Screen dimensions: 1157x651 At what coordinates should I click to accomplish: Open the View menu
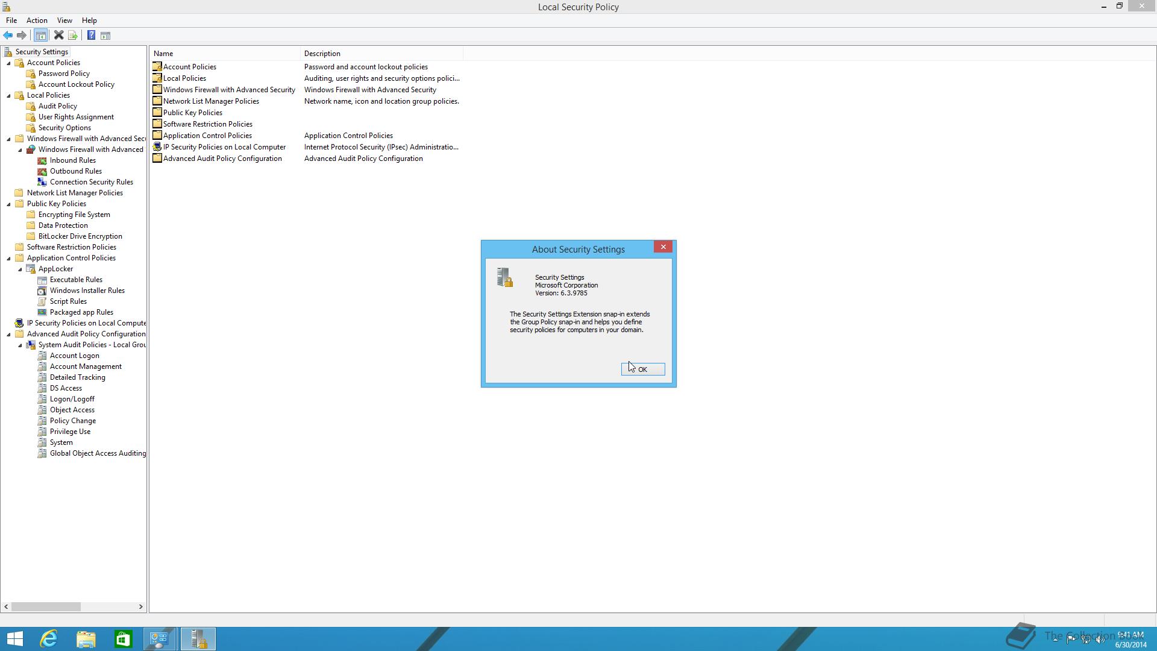coord(64,20)
